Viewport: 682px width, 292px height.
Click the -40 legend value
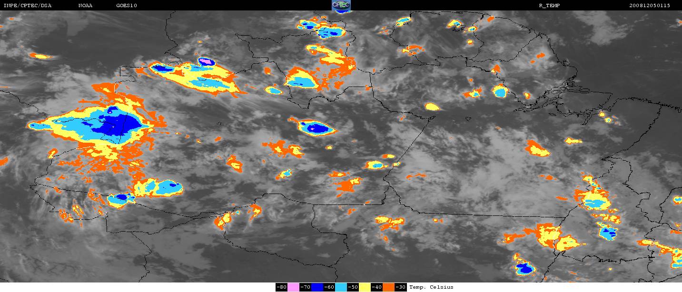[377, 287]
